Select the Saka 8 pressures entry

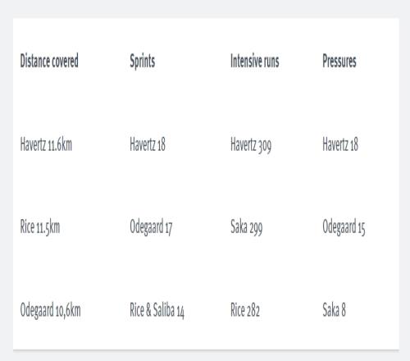coord(334,309)
